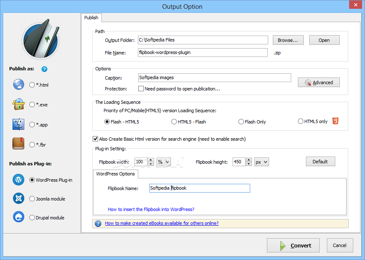Image resolution: width=365 pixels, height=260 pixels.
Task: Switch to the Publish tab
Action: 91,18
